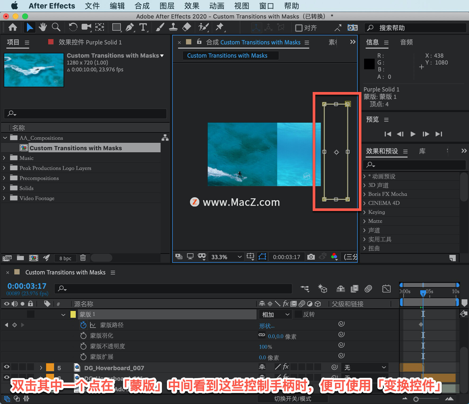Click the timeline zoom slider handle
The height and width of the screenshot is (404, 469).
pyautogui.click(x=416, y=399)
